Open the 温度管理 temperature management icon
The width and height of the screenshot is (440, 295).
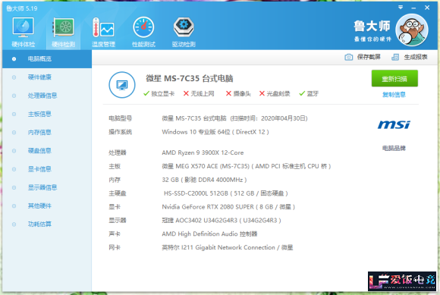[103, 32]
